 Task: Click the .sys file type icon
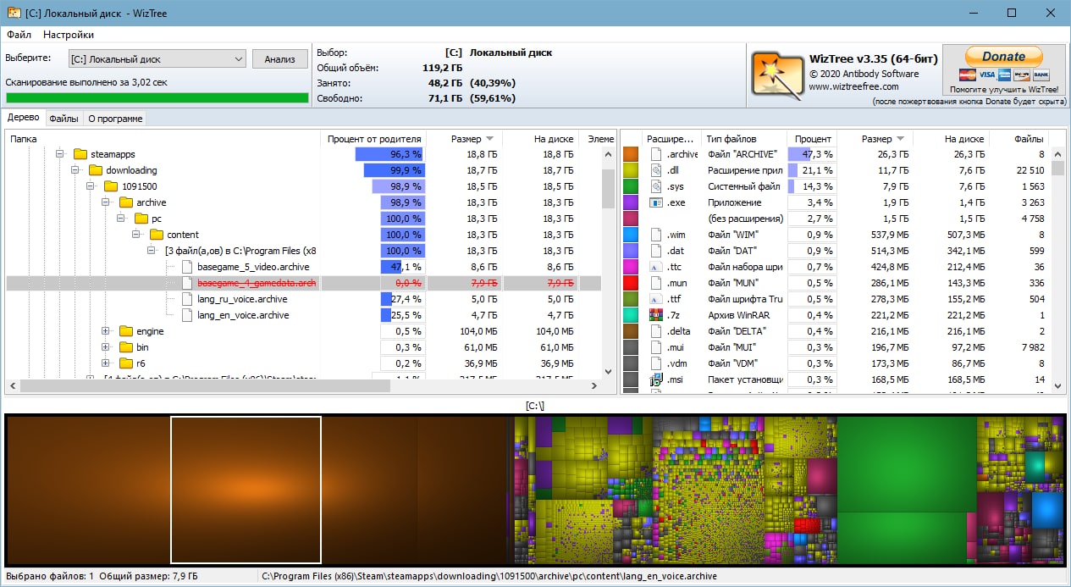(x=655, y=186)
